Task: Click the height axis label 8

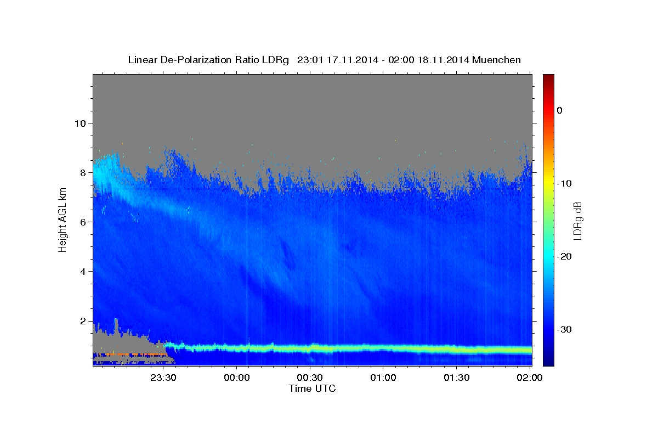Action: (x=82, y=172)
